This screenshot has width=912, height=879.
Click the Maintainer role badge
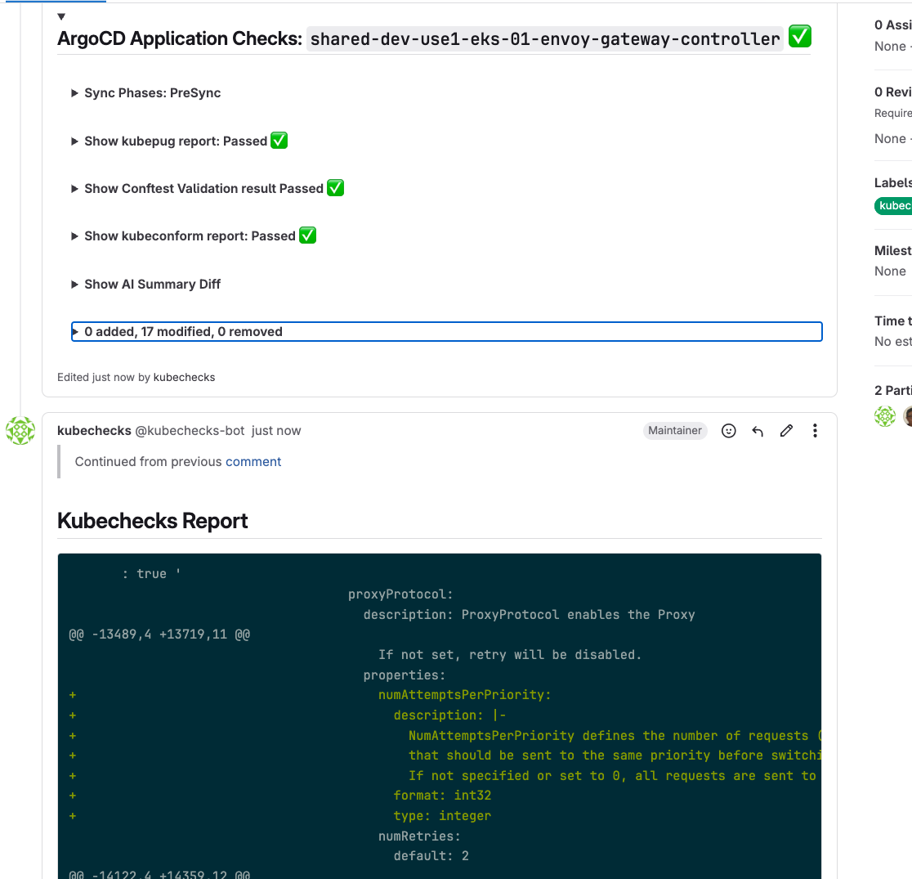pyautogui.click(x=675, y=431)
